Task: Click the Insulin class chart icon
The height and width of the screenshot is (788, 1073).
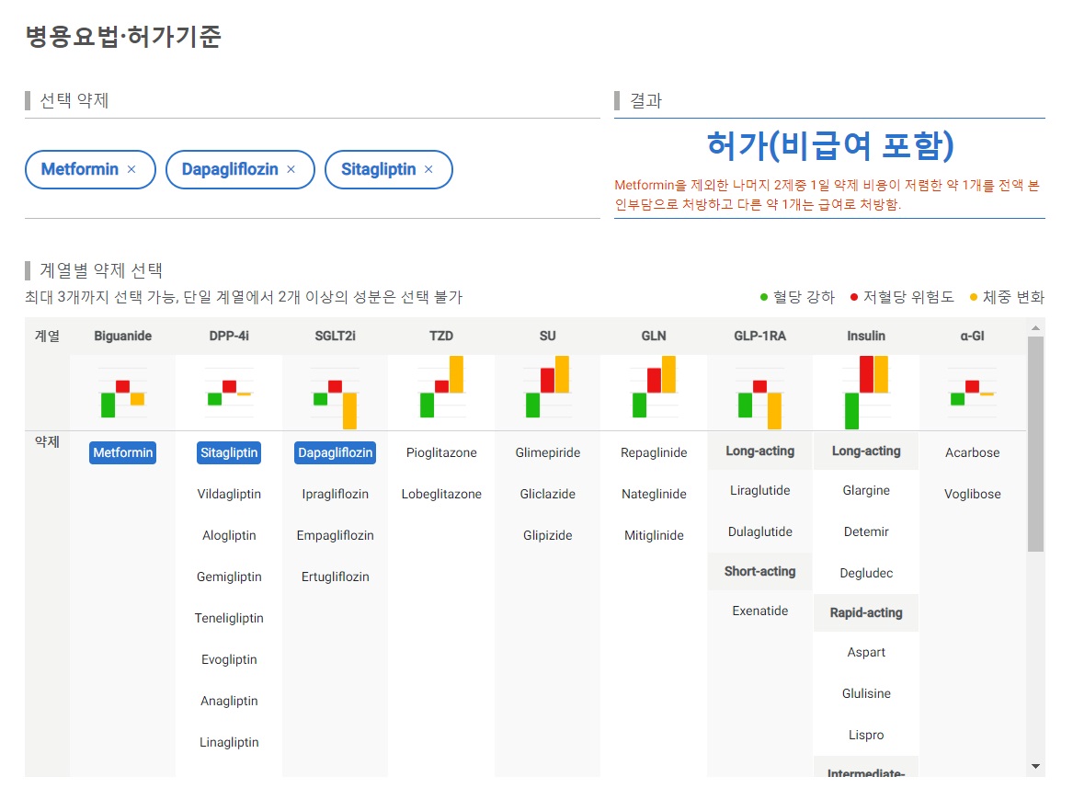Action: click(x=865, y=390)
